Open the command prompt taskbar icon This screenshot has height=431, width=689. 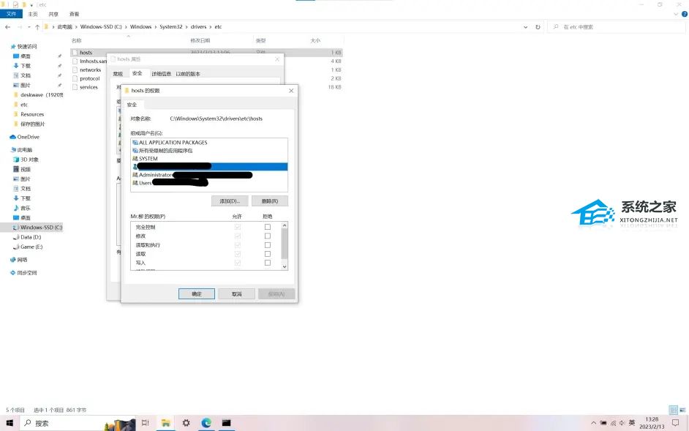point(227,423)
